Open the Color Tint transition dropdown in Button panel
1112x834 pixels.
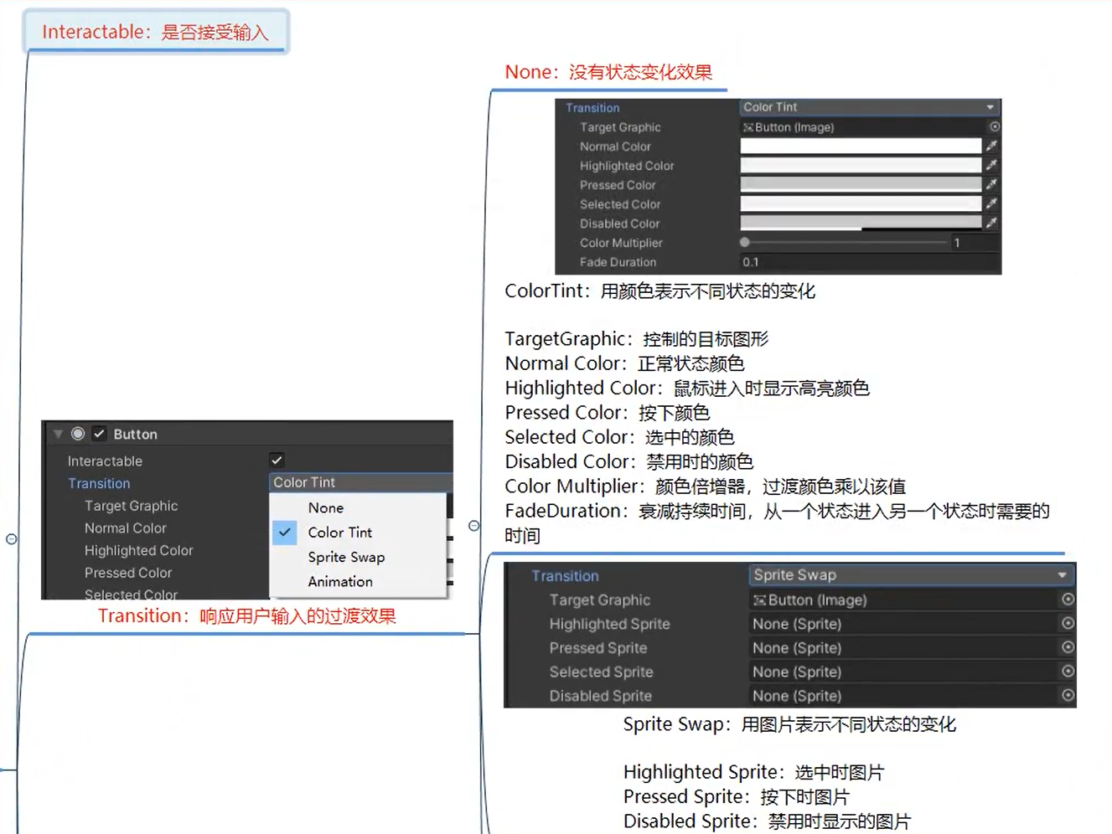[x=361, y=482]
